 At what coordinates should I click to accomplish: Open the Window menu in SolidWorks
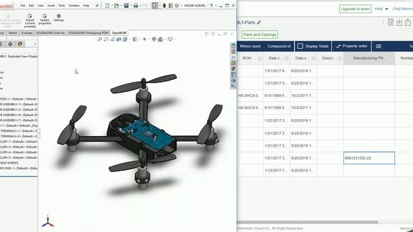(74, 6)
